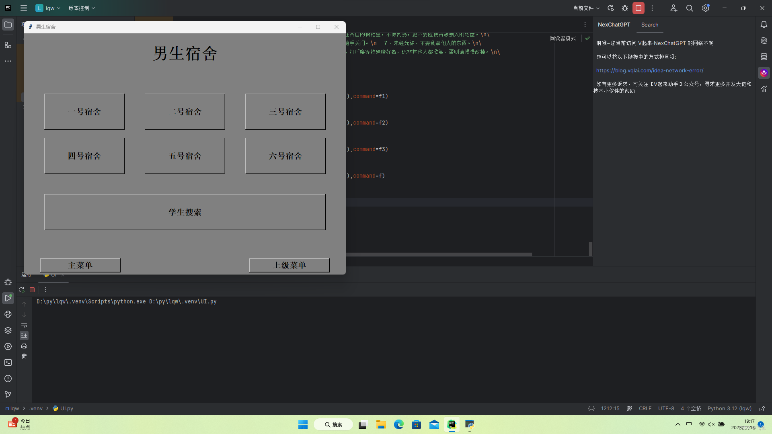This screenshot has height=434, width=772.
Task: Click the 主菜单 button
Action: [80, 265]
